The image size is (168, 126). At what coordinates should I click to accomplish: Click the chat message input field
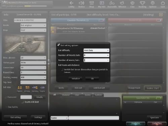click(x=94, y=118)
